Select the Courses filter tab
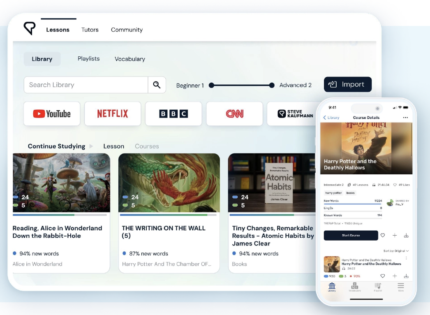The image size is (430, 315). click(x=147, y=146)
